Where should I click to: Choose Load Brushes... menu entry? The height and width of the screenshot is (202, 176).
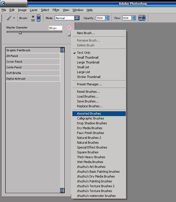point(99,96)
